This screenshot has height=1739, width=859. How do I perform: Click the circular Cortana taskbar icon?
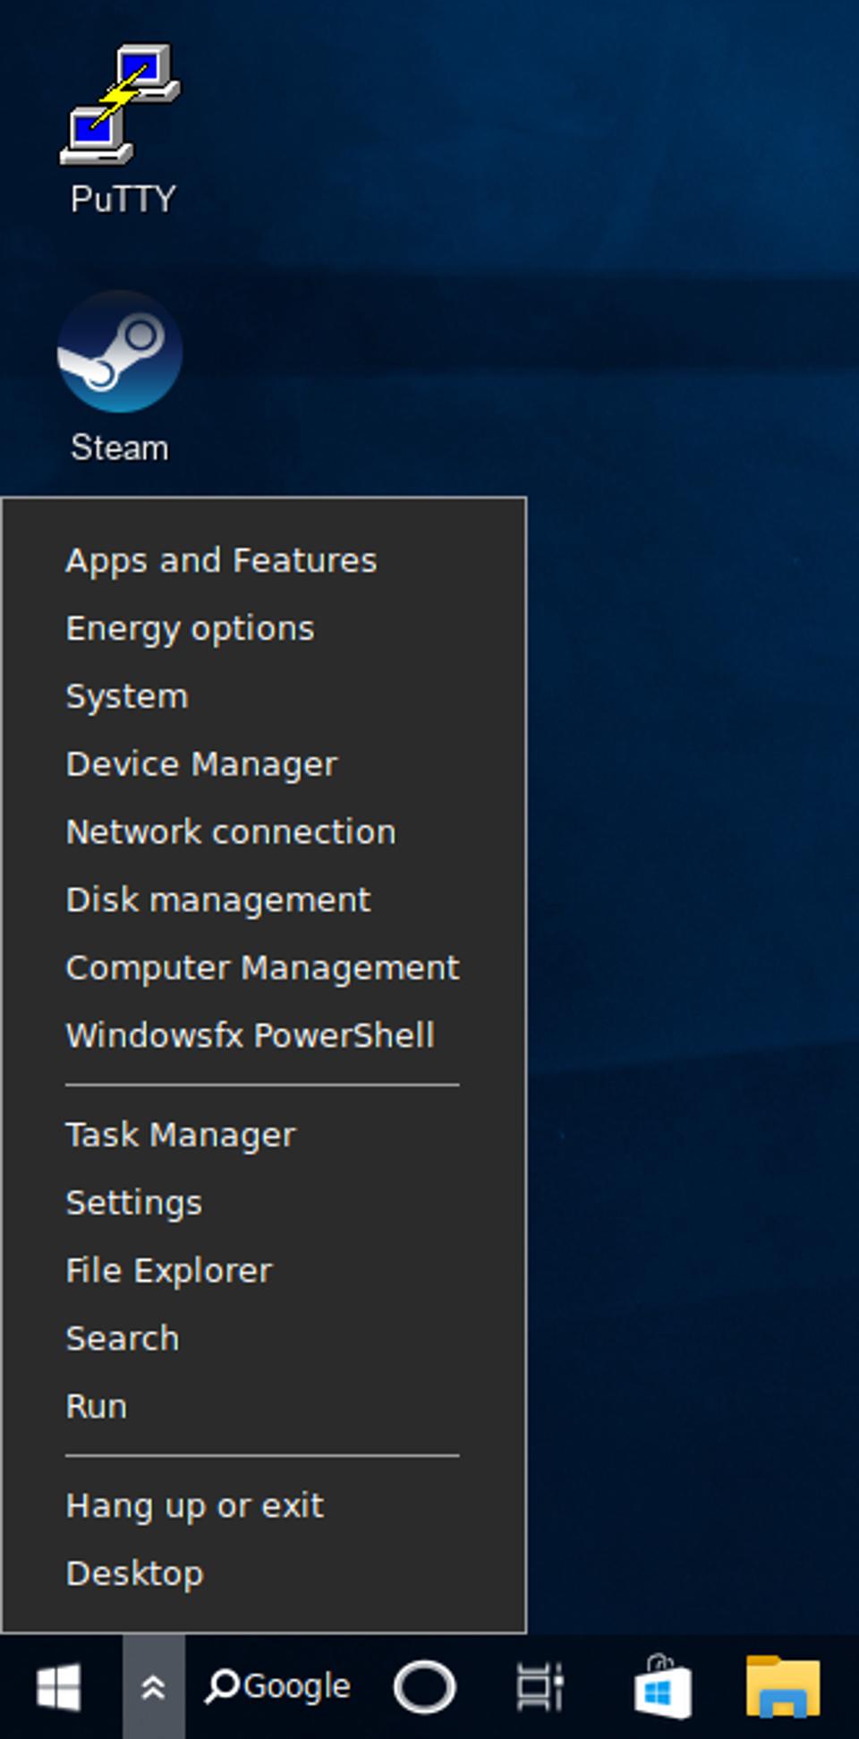[425, 1686]
